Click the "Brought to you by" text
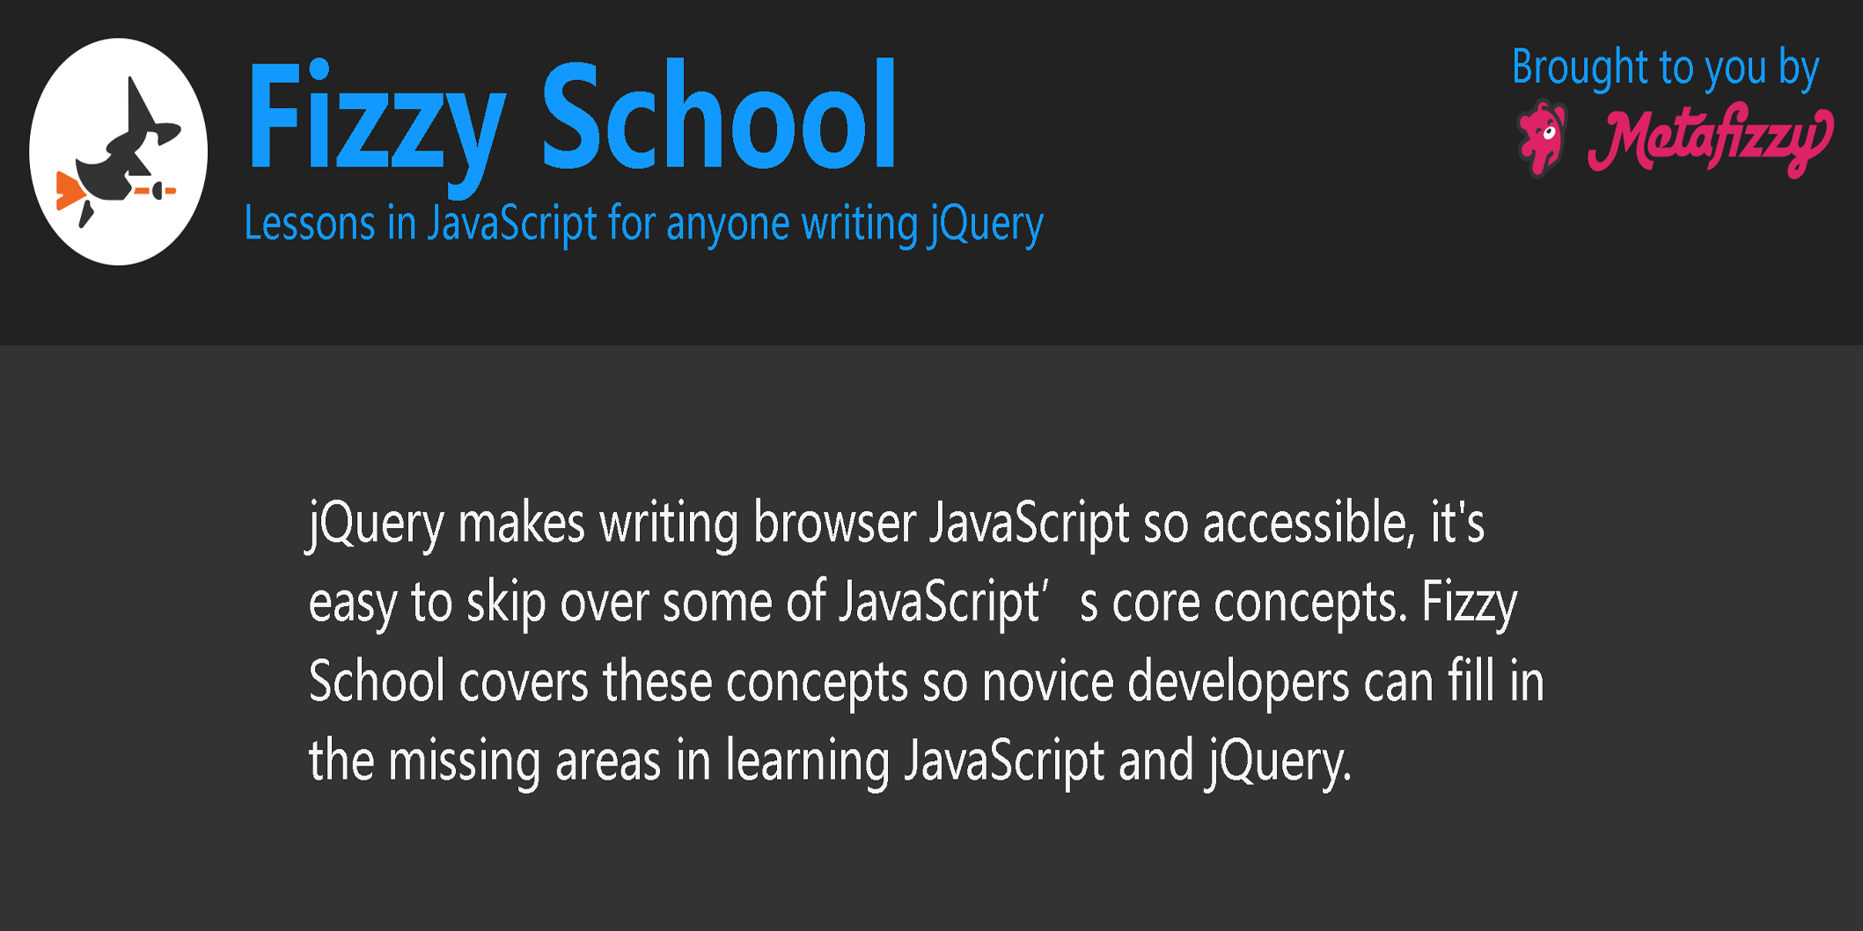Screen dimensions: 1863x931 [1664, 68]
